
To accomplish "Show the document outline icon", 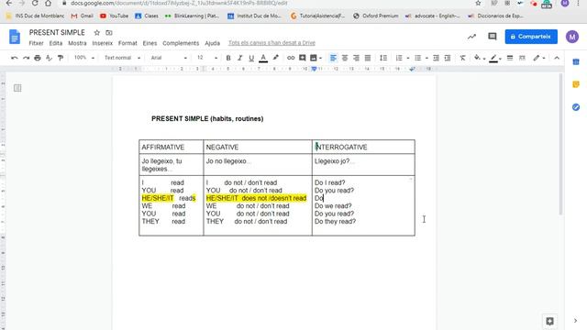I will tap(17, 88).
